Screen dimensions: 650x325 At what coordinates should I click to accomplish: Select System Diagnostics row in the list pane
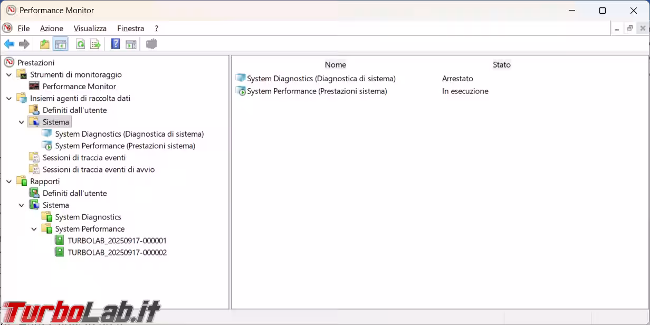click(x=321, y=79)
